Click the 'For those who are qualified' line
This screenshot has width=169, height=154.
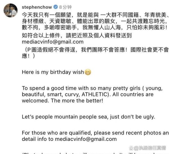click(x=95, y=133)
